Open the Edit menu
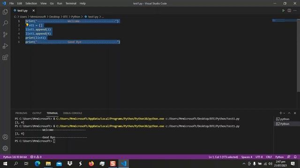This screenshot has height=168, width=300. click(19, 3)
